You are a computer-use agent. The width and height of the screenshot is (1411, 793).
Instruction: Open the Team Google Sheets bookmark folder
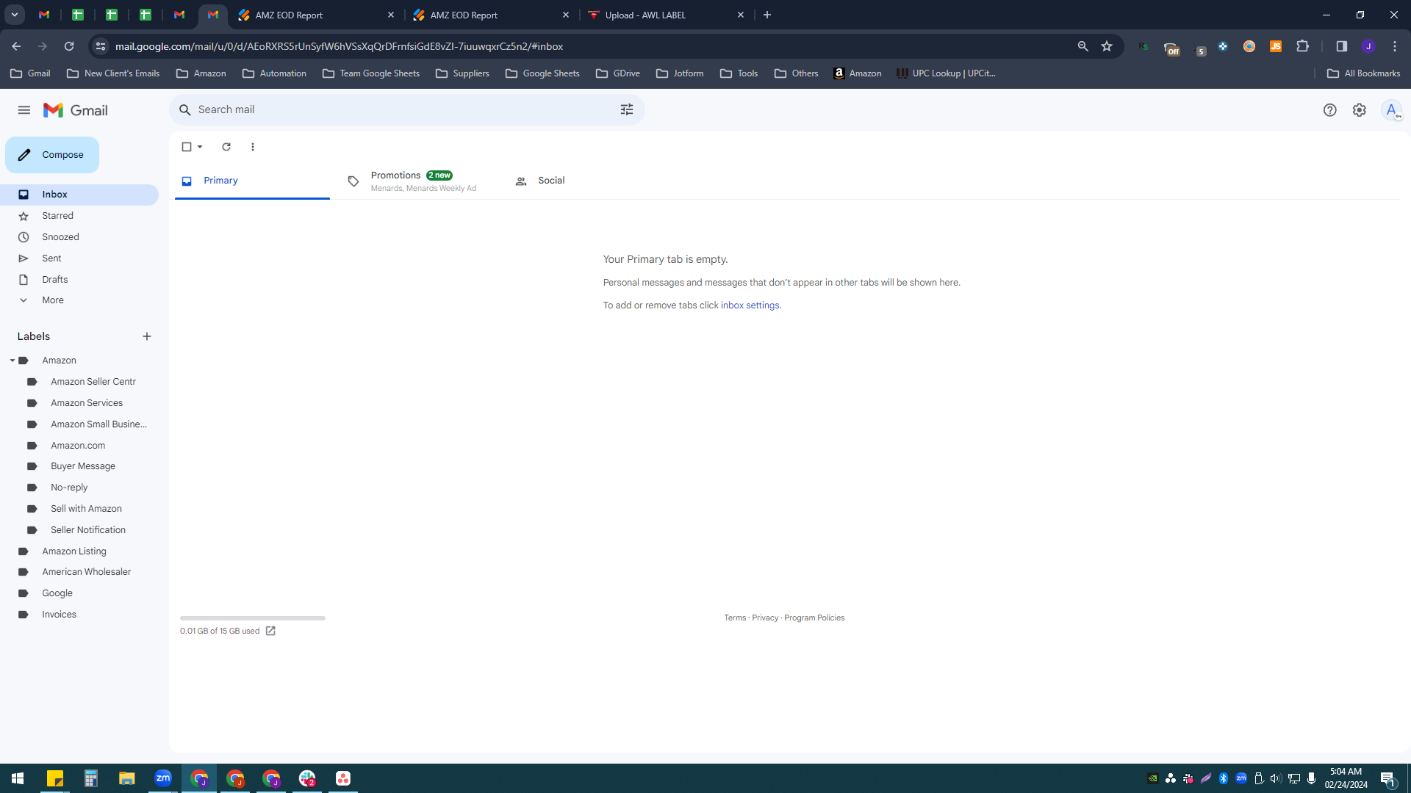(371, 73)
